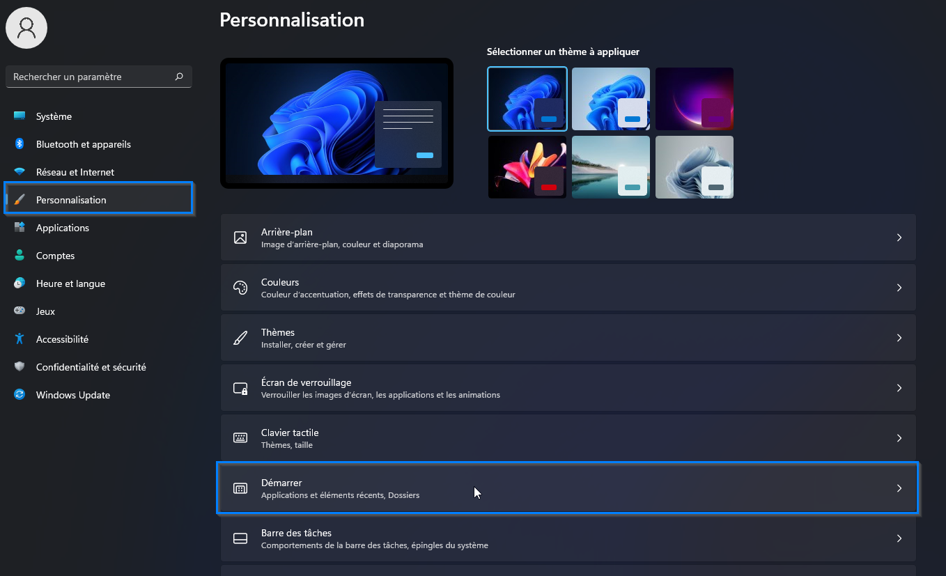Viewport: 946px width, 576px height.
Task: Open Arrière-plan via its chevron arrow
Action: (899, 238)
